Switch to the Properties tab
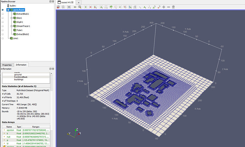The width and height of the screenshot is (245, 147). click(7, 65)
